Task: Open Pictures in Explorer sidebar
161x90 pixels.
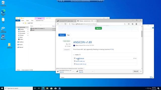Action: tap(22, 35)
